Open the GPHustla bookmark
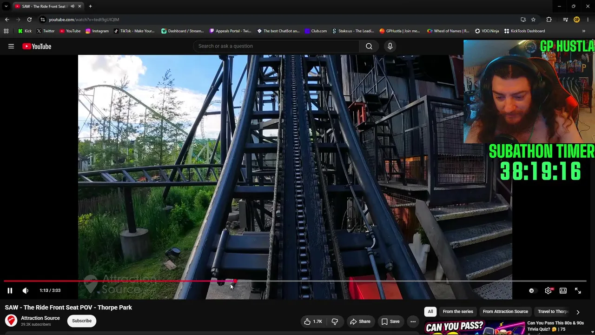The image size is (595, 335). [400, 31]
